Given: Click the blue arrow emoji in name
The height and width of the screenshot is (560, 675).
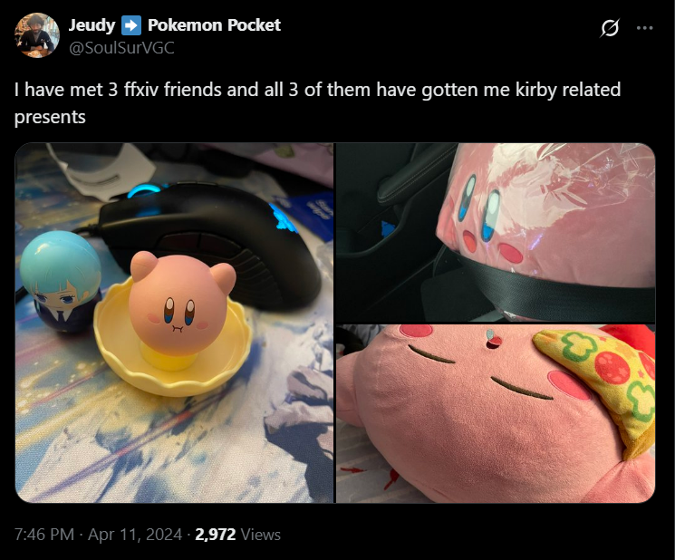Looking at the screenshot, I should [x=131, y=25].
